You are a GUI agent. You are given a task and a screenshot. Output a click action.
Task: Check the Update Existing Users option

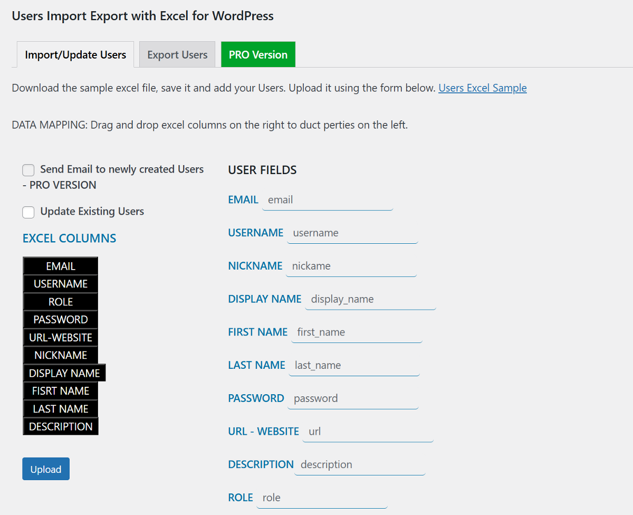tap(28, 212)
